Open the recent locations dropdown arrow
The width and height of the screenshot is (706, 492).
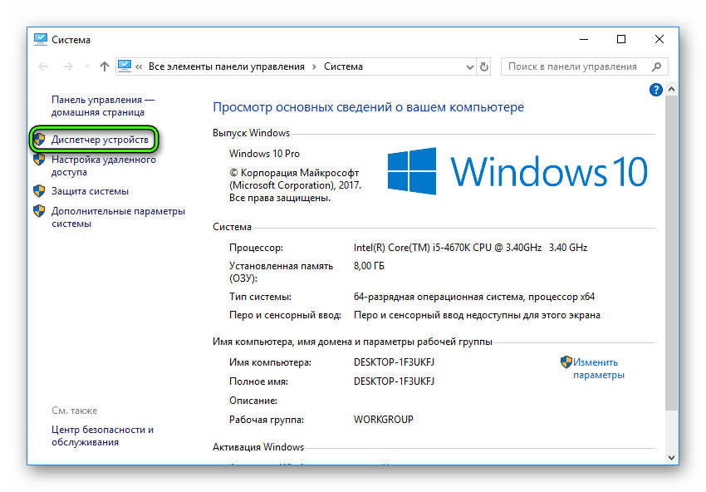(86, 66)
